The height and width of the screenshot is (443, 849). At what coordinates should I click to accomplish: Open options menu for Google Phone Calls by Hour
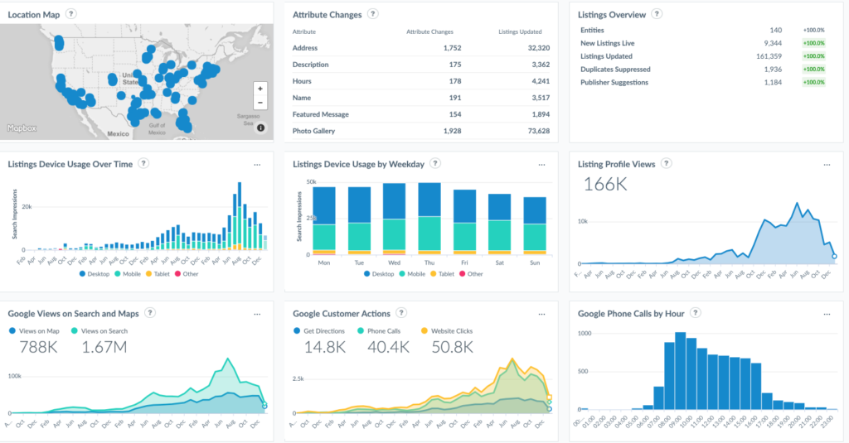827,315
